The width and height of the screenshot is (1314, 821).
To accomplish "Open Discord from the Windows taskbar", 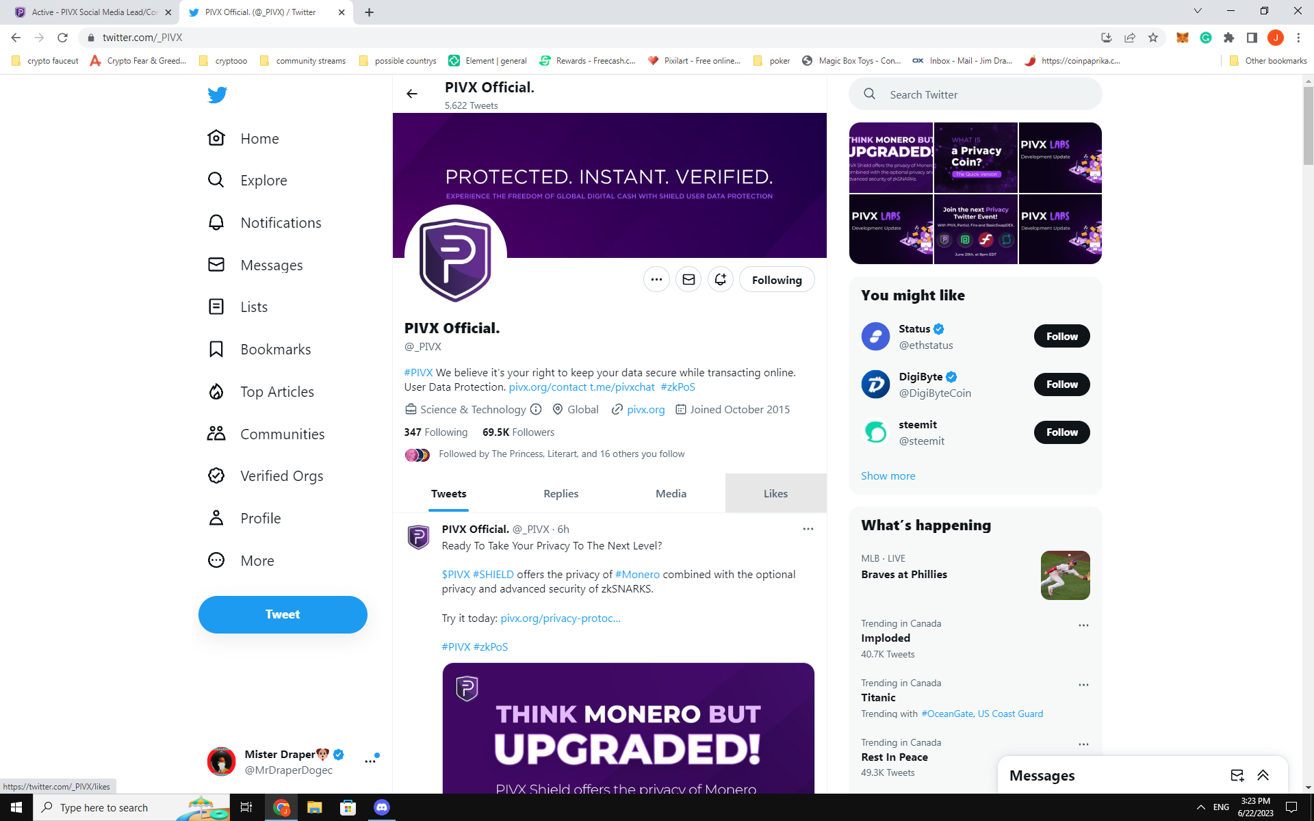I will coord(381,807).
